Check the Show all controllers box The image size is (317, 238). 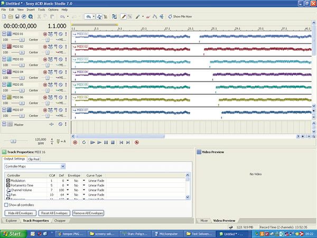click(6, 204)
